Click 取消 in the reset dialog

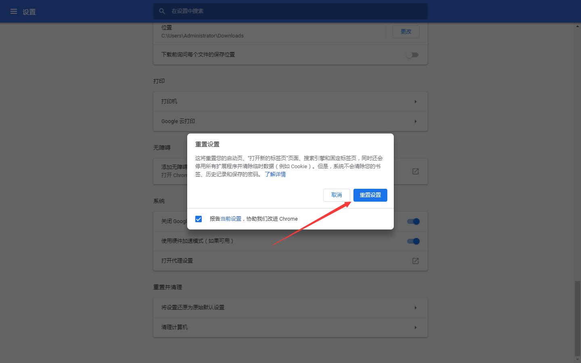tap(336, 195)
